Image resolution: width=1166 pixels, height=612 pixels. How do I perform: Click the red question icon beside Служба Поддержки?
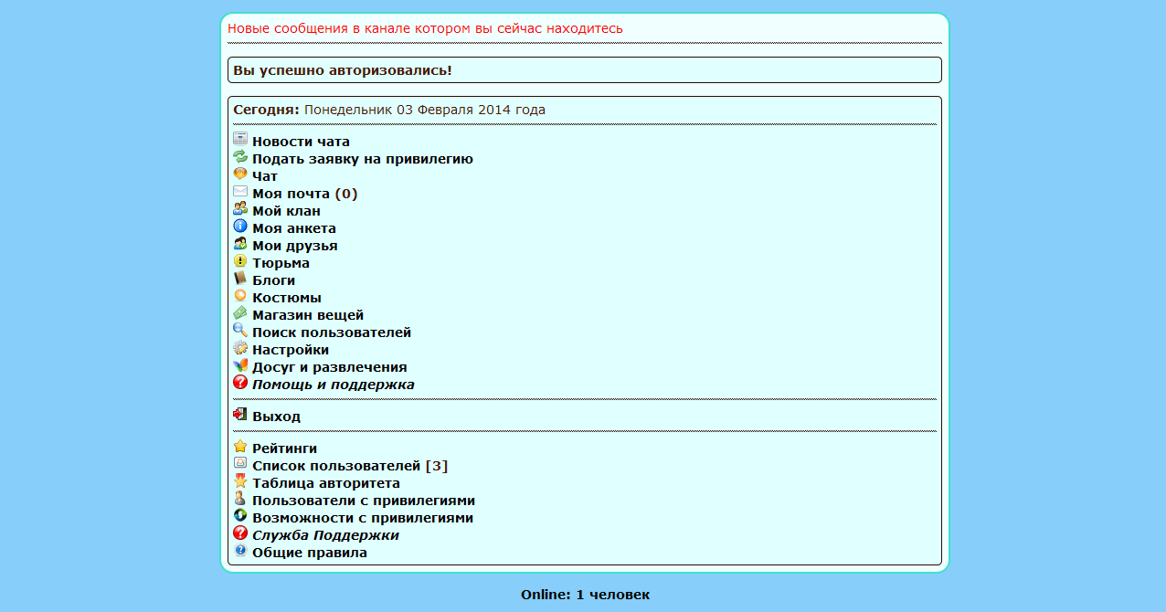(x=240, y=533)
